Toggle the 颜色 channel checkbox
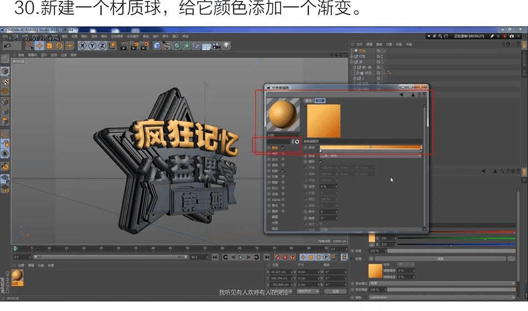This screenshot has width=528, height=311. [283, 148]
